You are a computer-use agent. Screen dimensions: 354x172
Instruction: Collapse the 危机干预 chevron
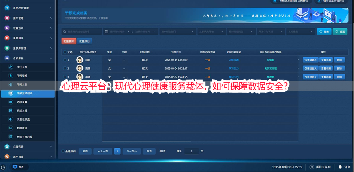(51, 58)
